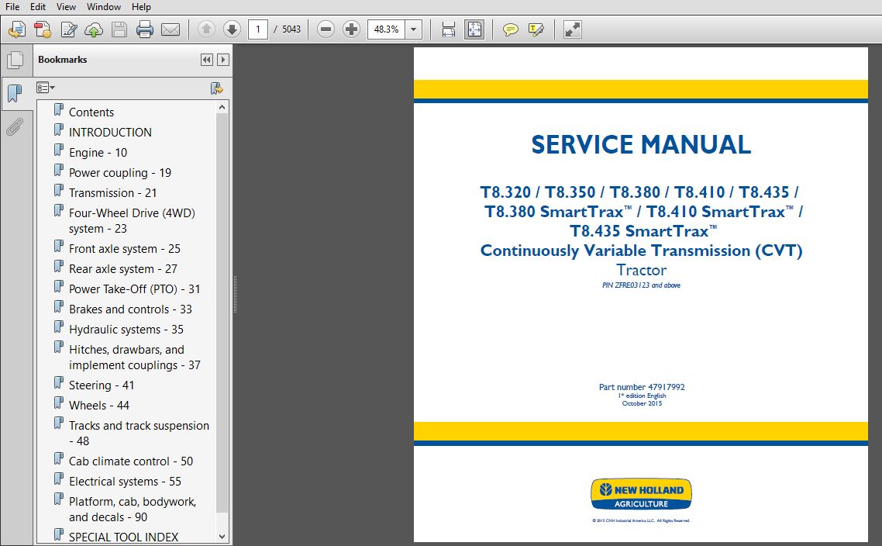Open Power coupling - 19 bookmark
882x546 pixels.
[120, 173]
